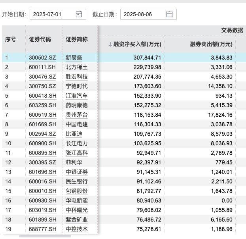Image resolution: width=246 pixels, height=239 pixels.
Task: Open the 华电新能 stock name link
Action: pos(77,200)
